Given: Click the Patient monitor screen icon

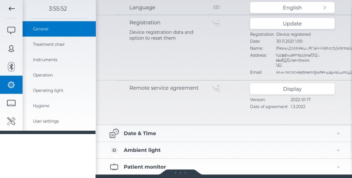Looking at the screenshot, I should (114, 167).
